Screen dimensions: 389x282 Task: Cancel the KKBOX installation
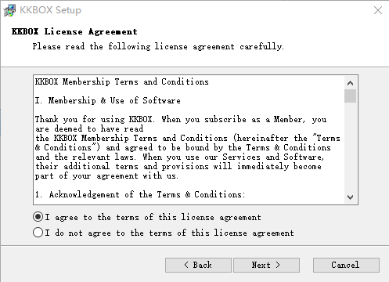[x=346, y=265]
